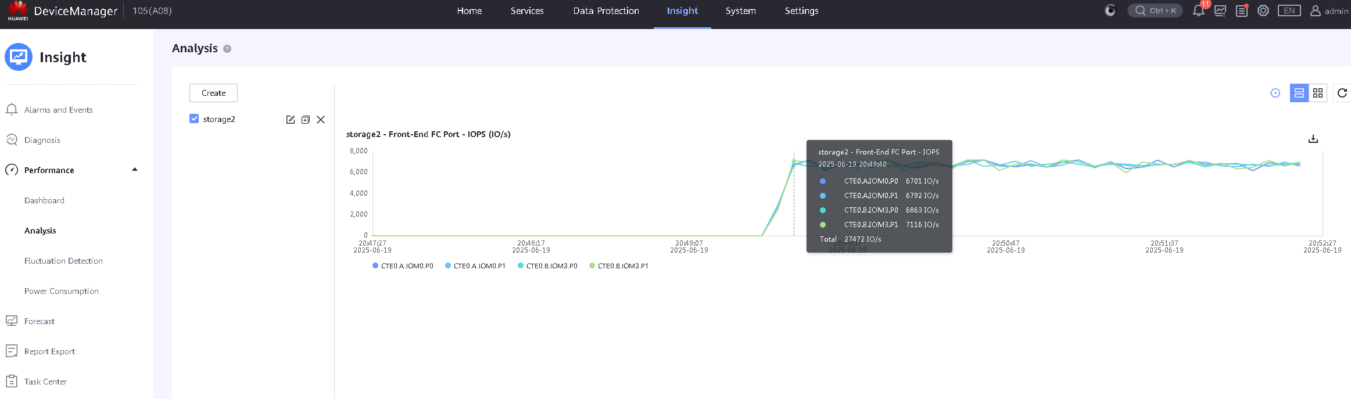Click the Create button
This screenshot has width=1351, height=399.
[213, 93]
